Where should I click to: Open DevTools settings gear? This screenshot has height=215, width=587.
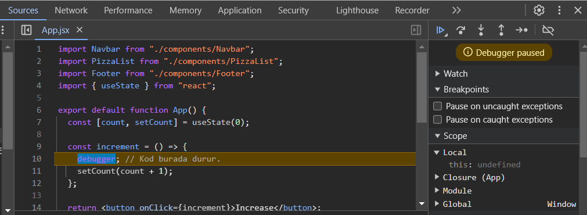pos(539,10)
